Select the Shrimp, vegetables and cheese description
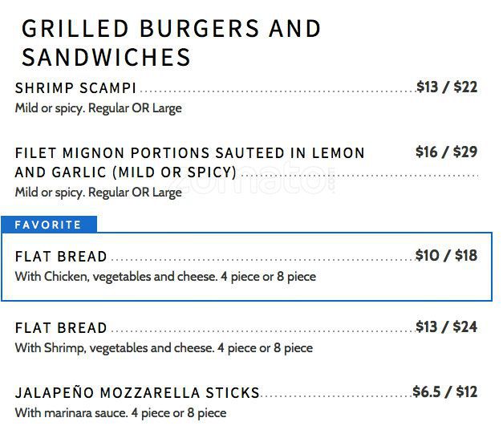The width and height of the screenshot is (503, 438). click(x=164, y=348)
